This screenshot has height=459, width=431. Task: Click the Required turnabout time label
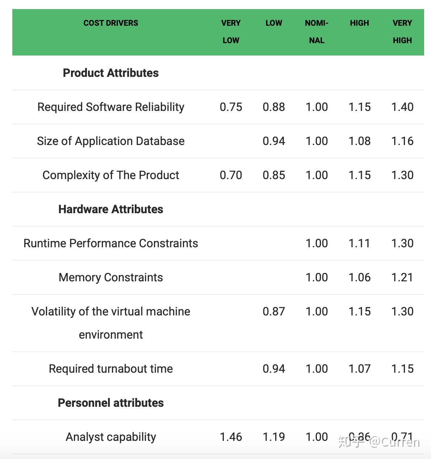coord(110,369)
